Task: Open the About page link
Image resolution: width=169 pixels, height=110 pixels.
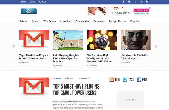Action: click(x=33, y=2)
